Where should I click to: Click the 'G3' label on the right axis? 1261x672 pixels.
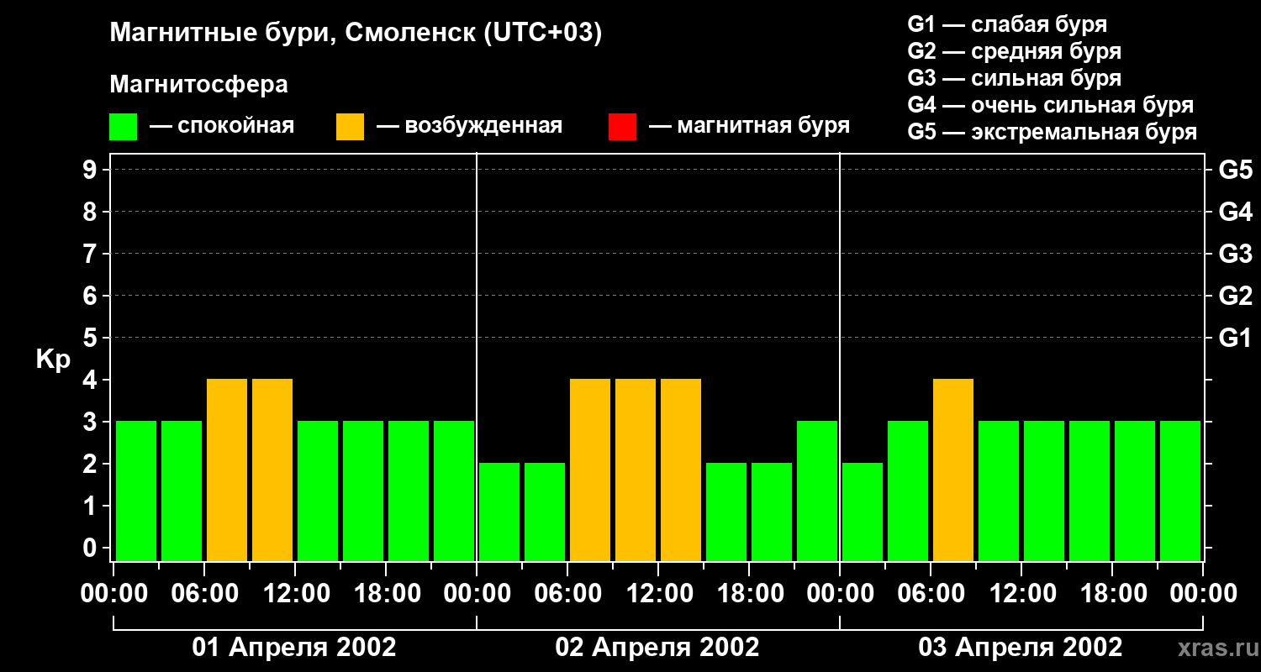tap(1235, 255)
